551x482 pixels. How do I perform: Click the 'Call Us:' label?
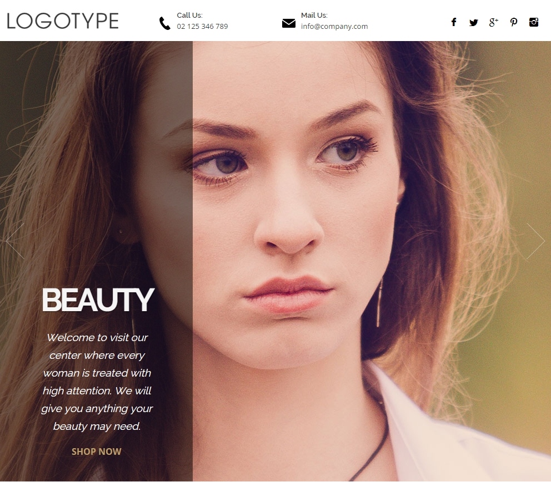189,16
